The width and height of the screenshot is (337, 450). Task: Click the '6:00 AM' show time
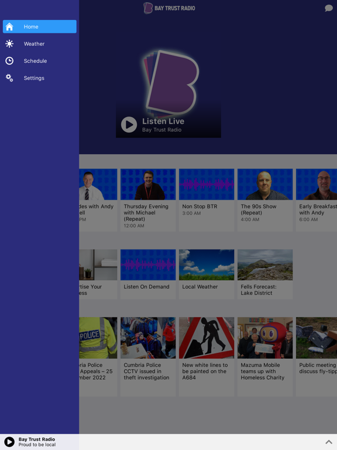[308, 220]
